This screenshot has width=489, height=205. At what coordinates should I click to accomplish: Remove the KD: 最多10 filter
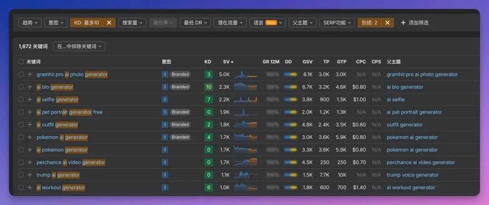tap(109, 23)
